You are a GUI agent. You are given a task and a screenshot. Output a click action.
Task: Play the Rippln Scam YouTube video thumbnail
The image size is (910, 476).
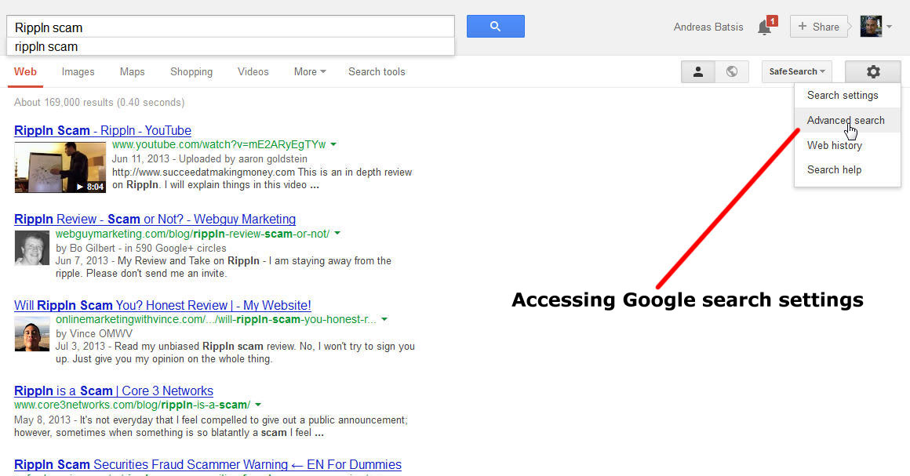coord(60,167)
